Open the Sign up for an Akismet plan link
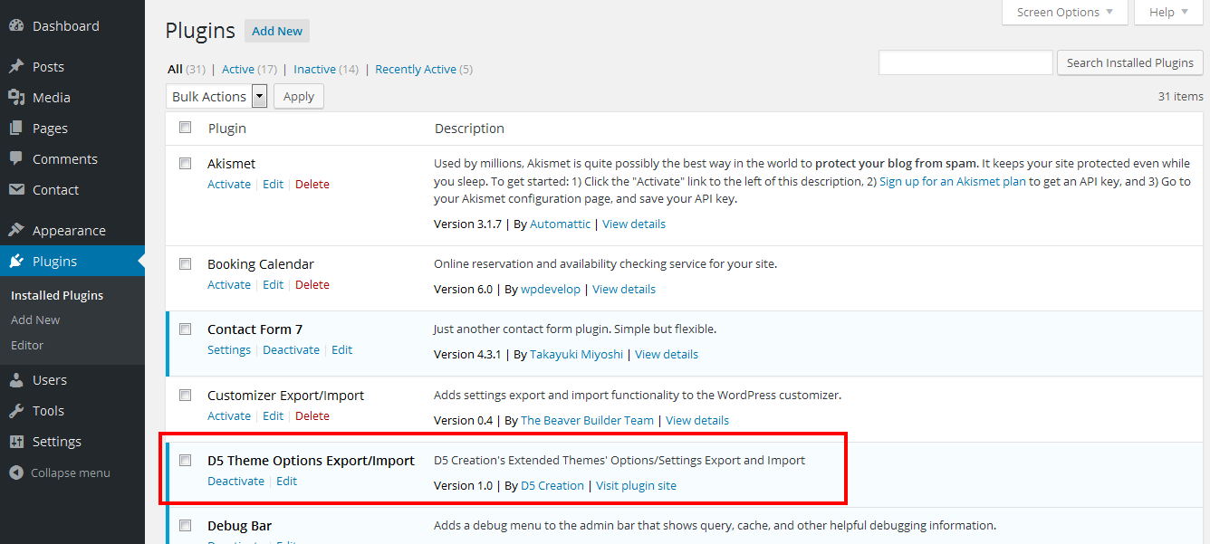Screen dimensions: 1210x544 coord(953,181)
